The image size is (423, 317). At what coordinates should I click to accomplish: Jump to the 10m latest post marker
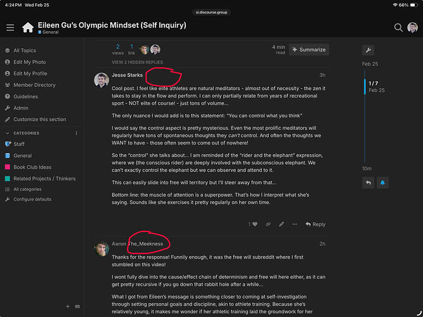pyautogui.click(x=367, y=169)
